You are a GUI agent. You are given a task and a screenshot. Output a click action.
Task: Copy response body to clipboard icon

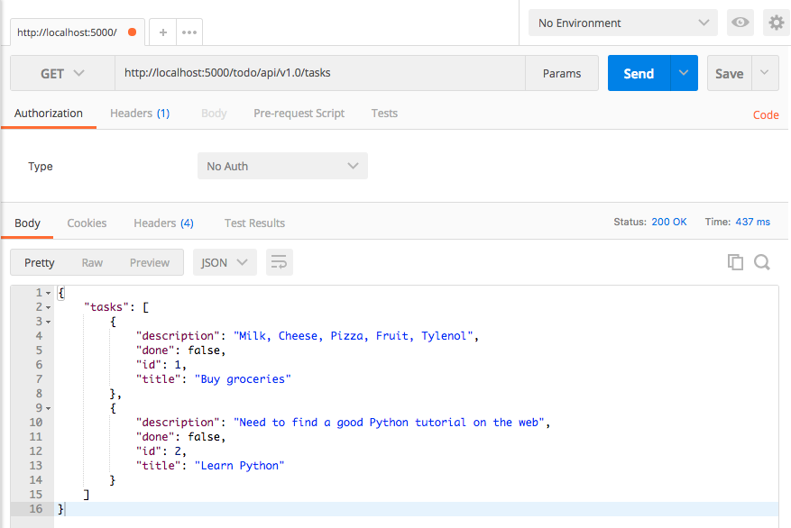point(735,262)
